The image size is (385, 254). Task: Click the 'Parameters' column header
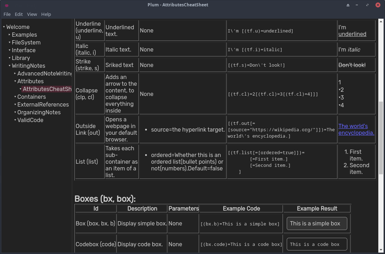[x=184, y=208]
